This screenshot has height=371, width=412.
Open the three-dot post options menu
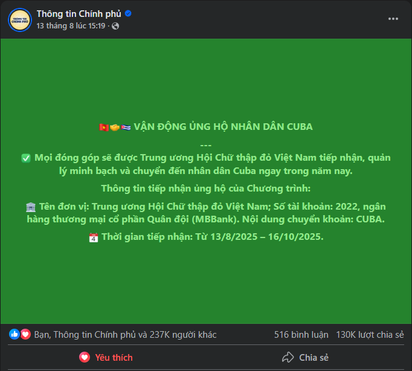[x=393, y=19]
